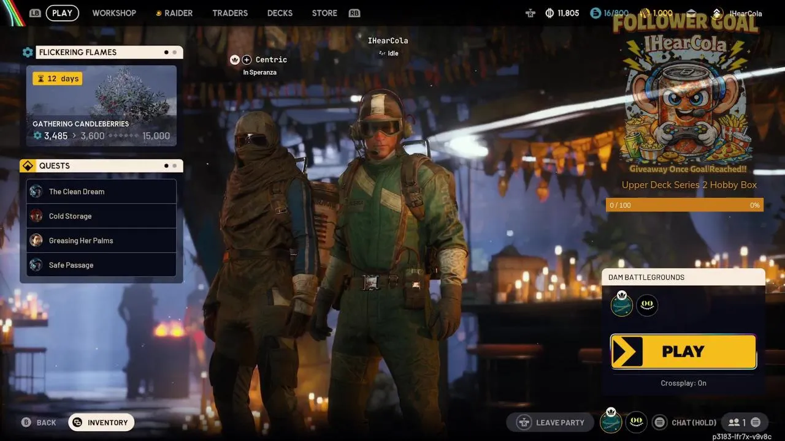Screen dimensions: 785x441
Task: Click grinning cat avatar in bottom party bar
Action: tap(637, 422)
